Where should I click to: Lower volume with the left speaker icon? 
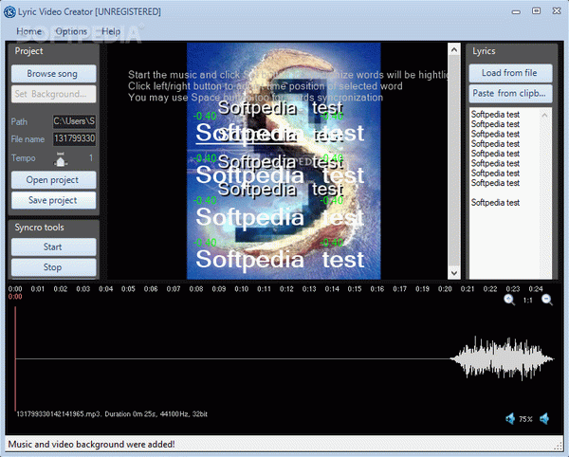tap(510, 419)
